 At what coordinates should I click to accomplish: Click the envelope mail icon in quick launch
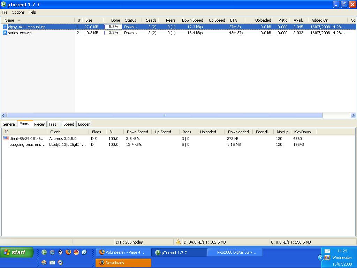[x=52, y=262]
